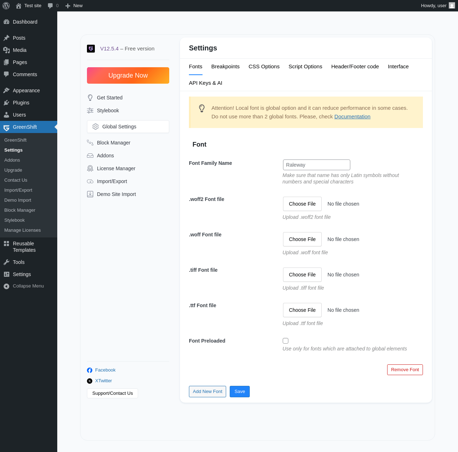Switch to the API Keys & AI tab
Screen dimensions: 458x452
point(205,83)
